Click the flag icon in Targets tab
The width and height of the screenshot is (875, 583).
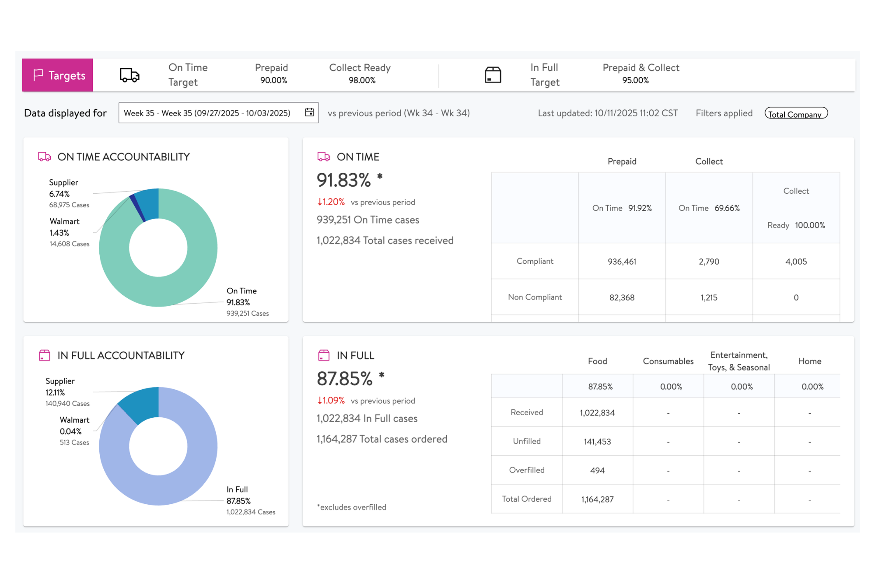point(38,75)
